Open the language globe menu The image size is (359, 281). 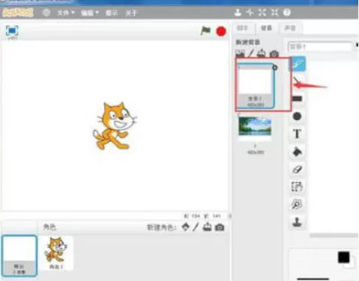pos(46,13)
